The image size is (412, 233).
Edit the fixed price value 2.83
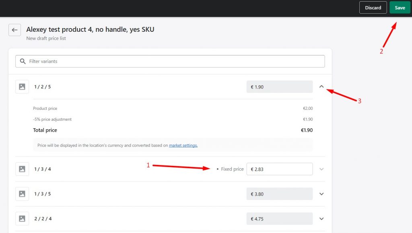[280, 169]
